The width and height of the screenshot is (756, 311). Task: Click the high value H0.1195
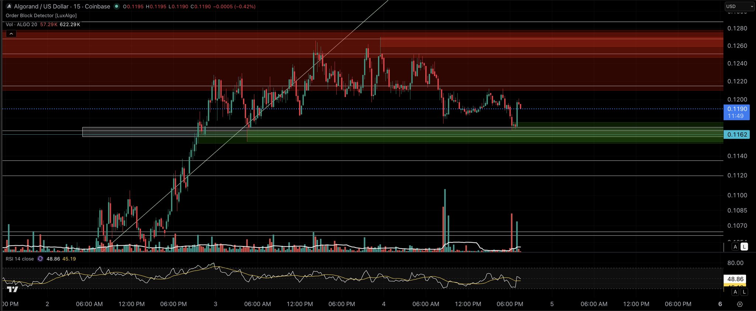coord(156,7)
